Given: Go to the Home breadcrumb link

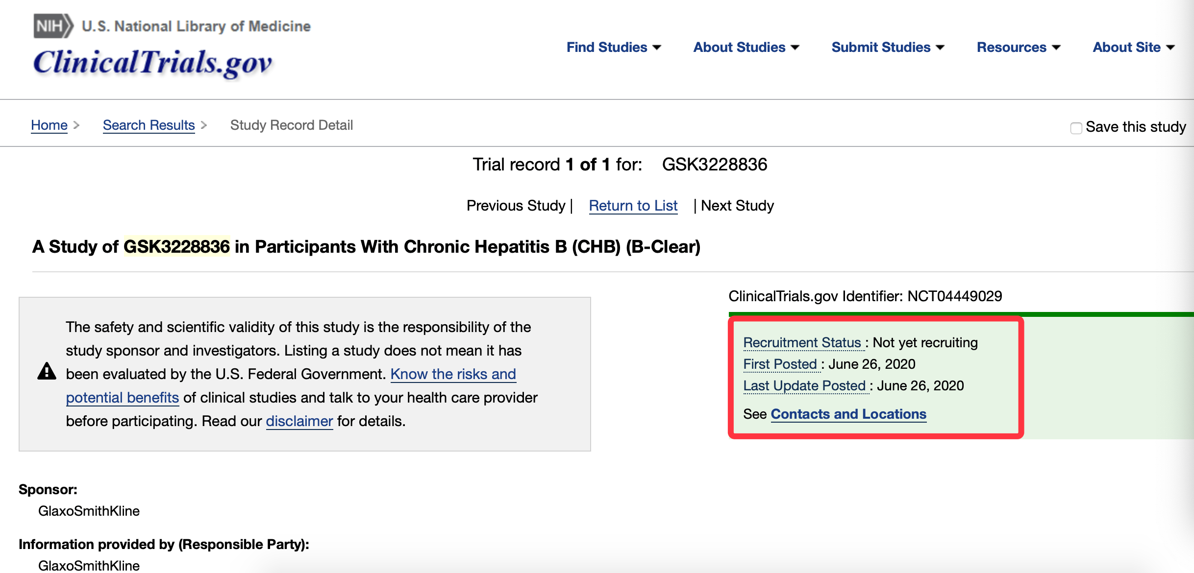Looking at the screenshot, I should coord(49,125).
